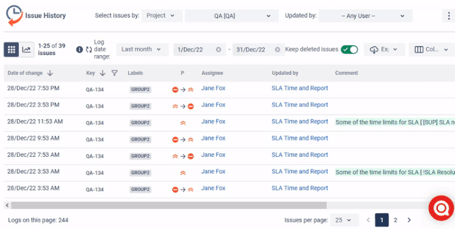Image resolution: width=455 pixels, height=229 pixels.
Task: Clear the 31/Dec/22 end date
Action: coord(277,50)
